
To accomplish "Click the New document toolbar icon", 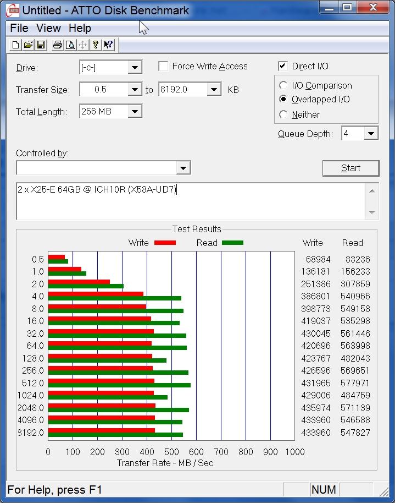I will (15, 45).
